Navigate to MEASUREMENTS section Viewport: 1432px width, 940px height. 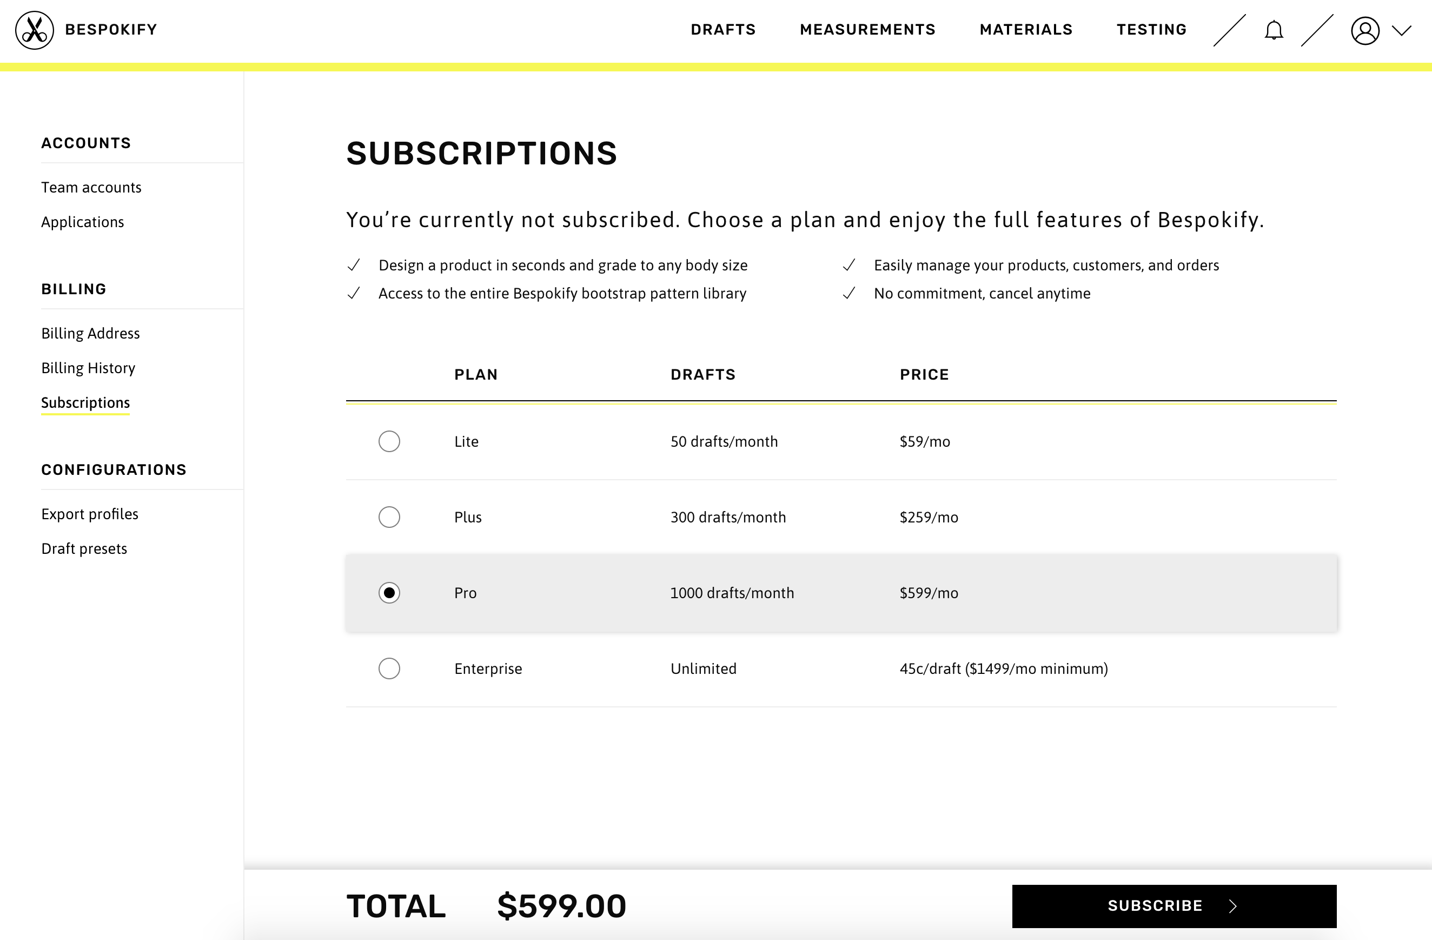(x=867, y=29)
